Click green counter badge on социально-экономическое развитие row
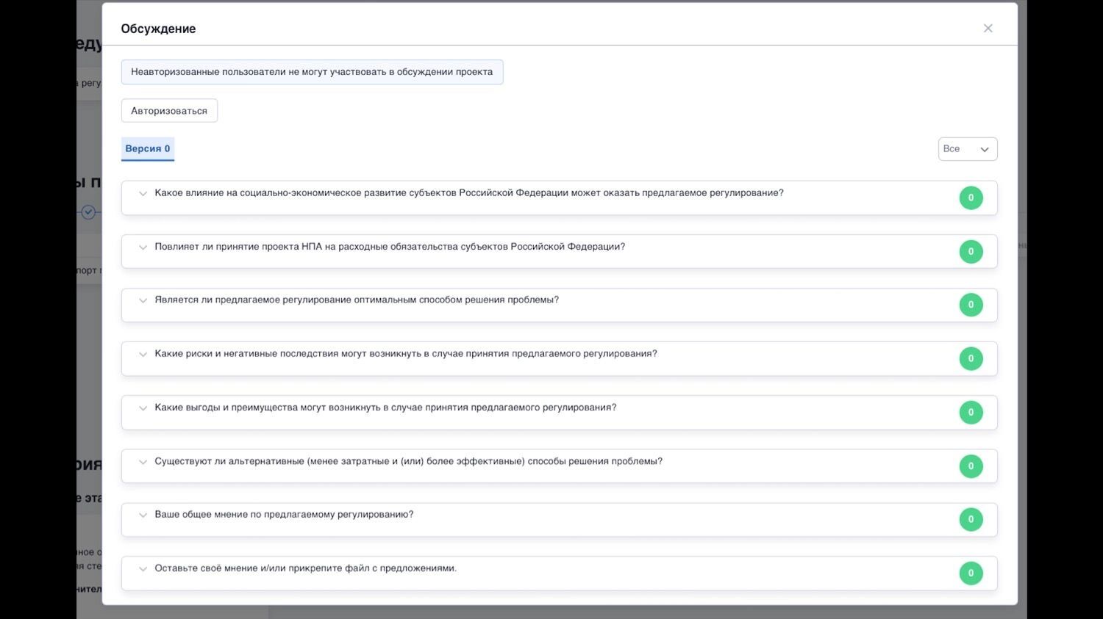Viewport: 1103px width, 619px height. click(x=971, y=198)
